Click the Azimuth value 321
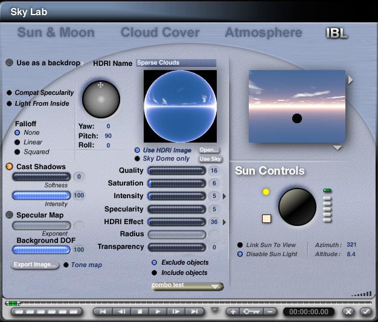The height and width of the screenshot is (322, 378). [x=351, y=245]
